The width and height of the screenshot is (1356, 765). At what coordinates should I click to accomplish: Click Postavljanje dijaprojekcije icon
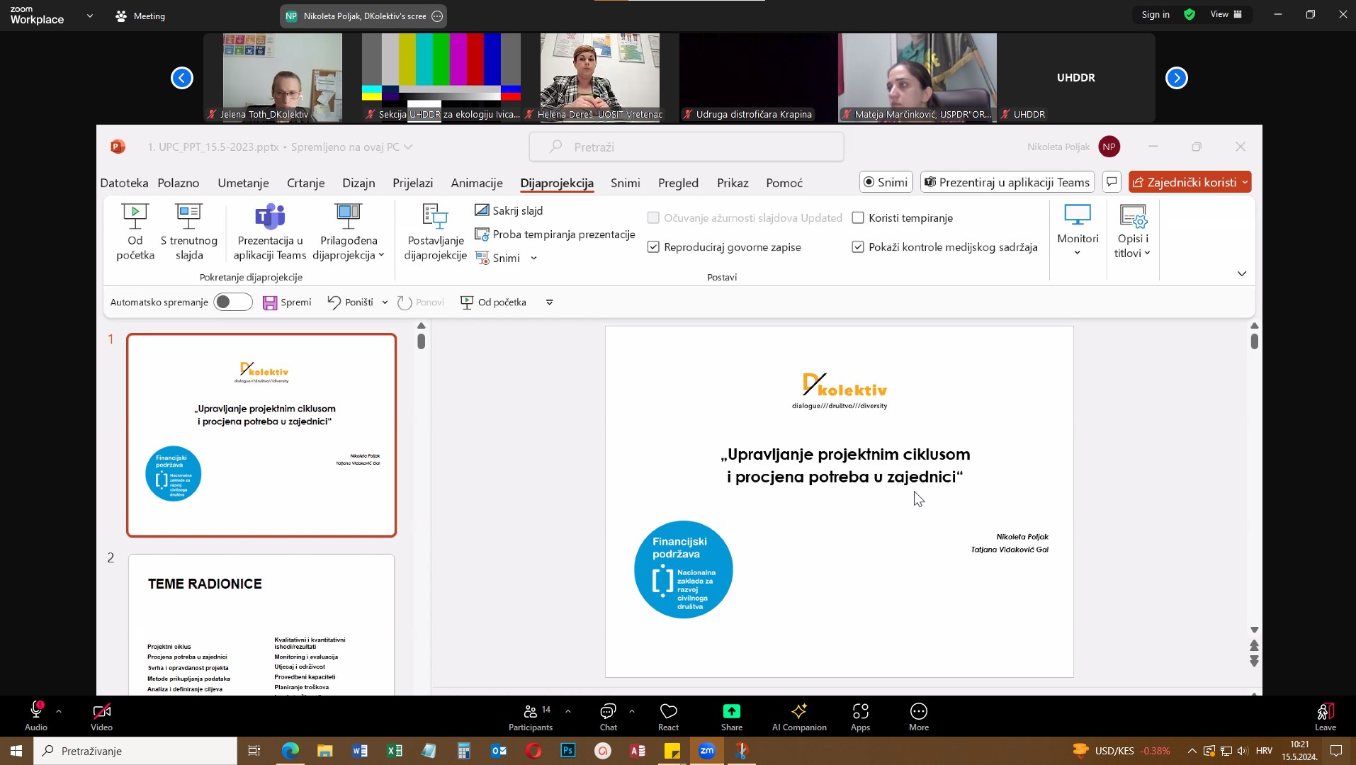point(435,217)
